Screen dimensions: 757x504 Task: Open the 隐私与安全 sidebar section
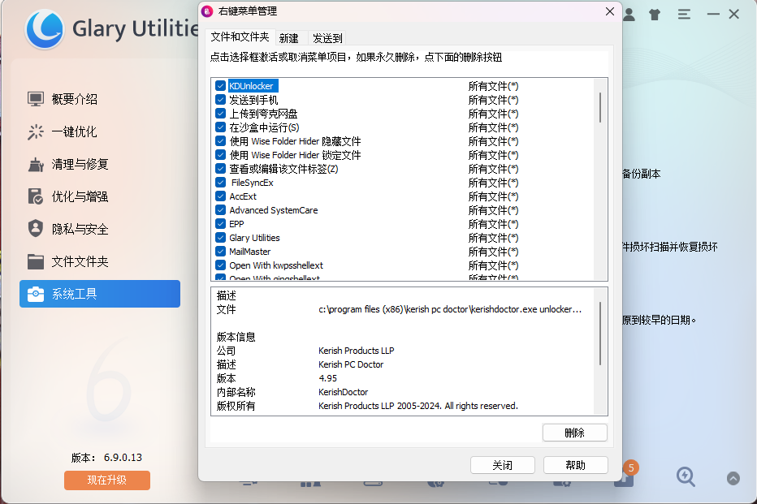[99, 229]
